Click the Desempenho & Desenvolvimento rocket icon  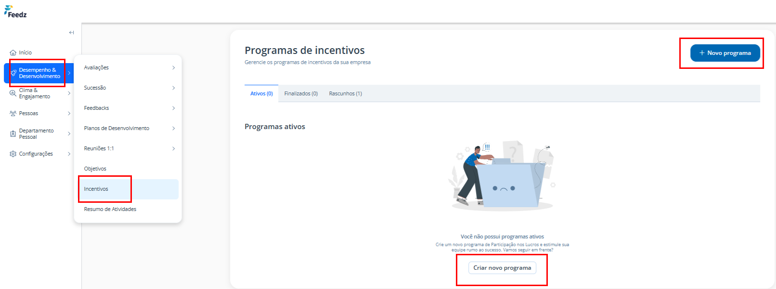13,73
